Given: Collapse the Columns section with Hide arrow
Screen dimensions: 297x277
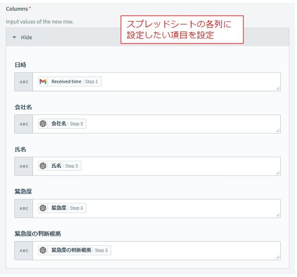Looking at the screenshot, I should [14, 37].
